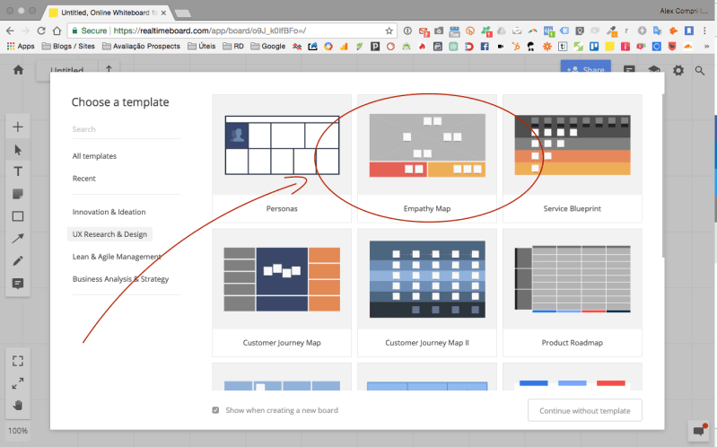Viewport: 717px width, 447px height.
Task: Select the cursor pointer tool
Action: click(x=18, y=150)
